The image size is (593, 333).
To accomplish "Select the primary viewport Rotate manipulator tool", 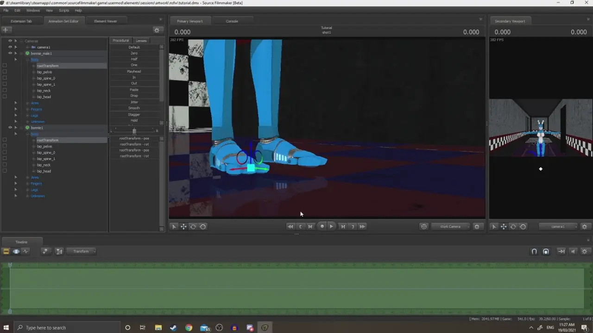I will (193, 227).
